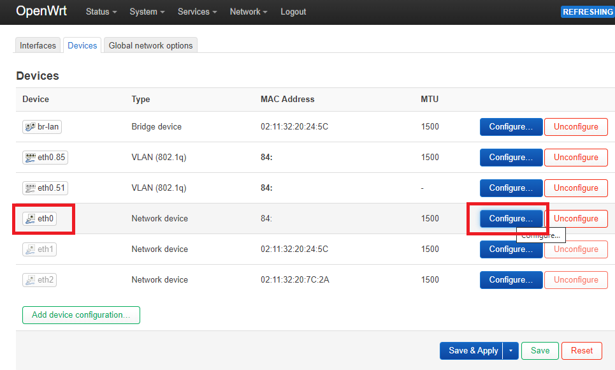The image size is (615, 370).
Task: Click the eth0 network device icon
Action: [30, 219]
